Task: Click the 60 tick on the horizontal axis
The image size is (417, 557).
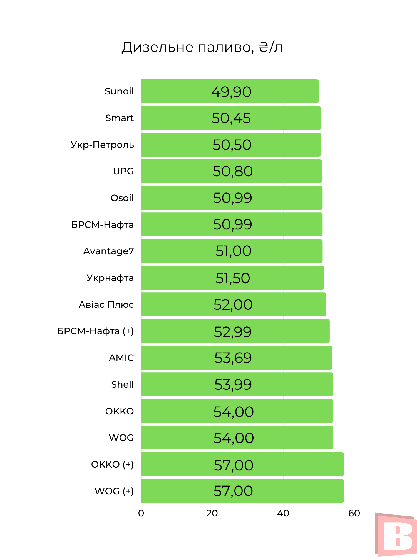Action: pos(354,513)
